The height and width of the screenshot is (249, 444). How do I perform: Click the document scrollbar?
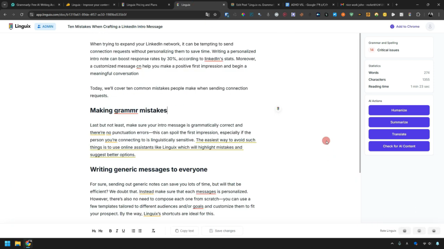(x=360, y=103)
